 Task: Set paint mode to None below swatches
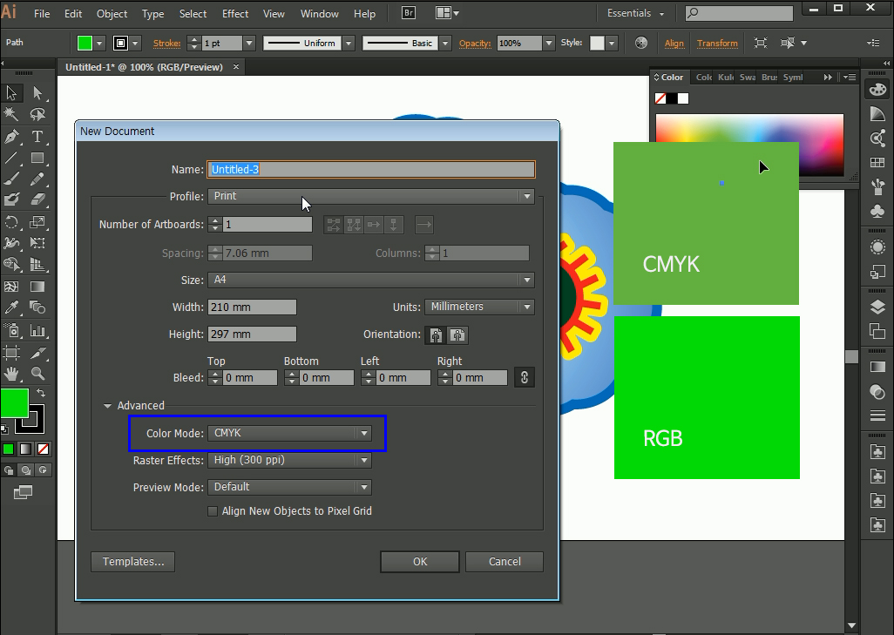coord(43,449)
